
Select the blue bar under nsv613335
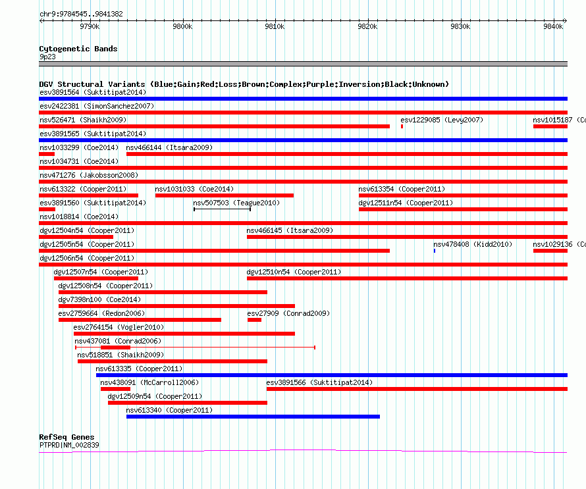pyautogui.click(x=332, y=375)
